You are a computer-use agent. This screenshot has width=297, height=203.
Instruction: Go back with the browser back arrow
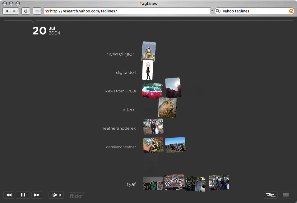coord(7,11)
